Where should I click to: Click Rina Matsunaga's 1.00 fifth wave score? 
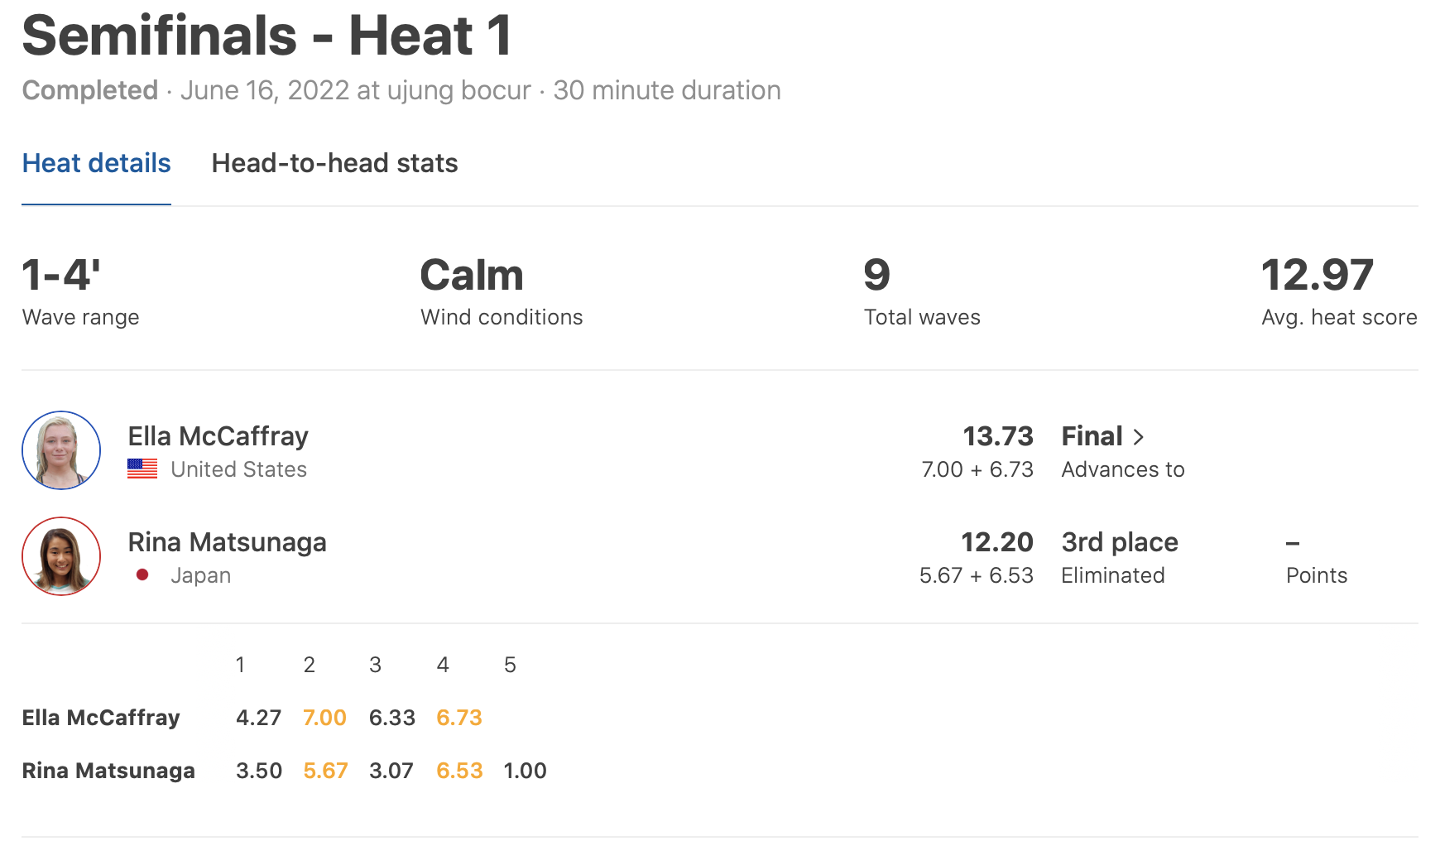[x=525, y=771]
